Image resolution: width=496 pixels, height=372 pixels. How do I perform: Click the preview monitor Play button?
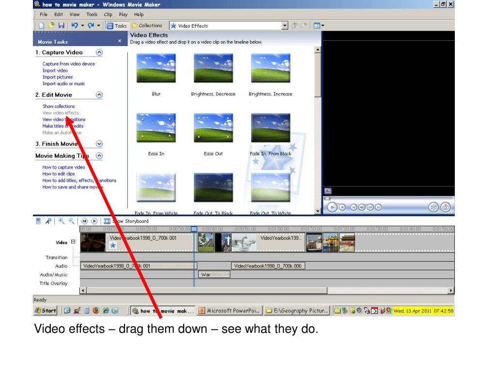332,207
